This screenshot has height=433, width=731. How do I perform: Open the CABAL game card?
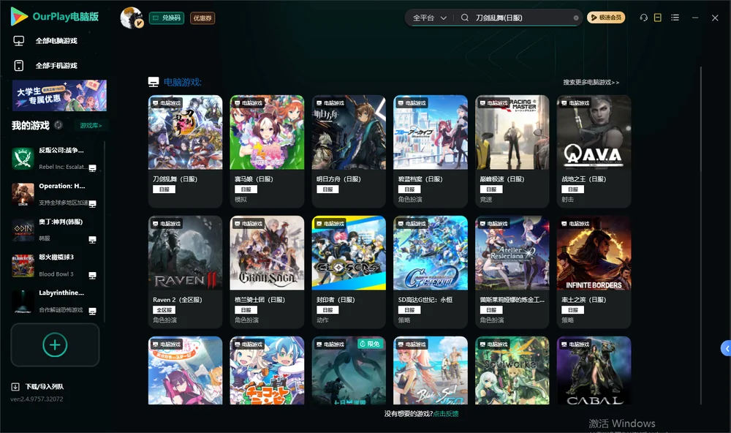594,371
